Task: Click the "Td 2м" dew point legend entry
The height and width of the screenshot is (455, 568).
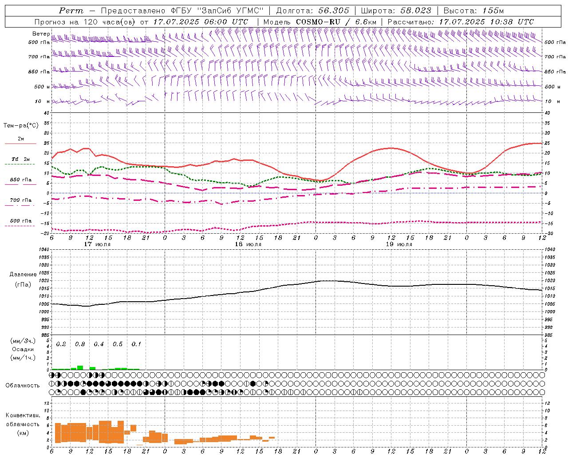Action: [x=21, y=160]
